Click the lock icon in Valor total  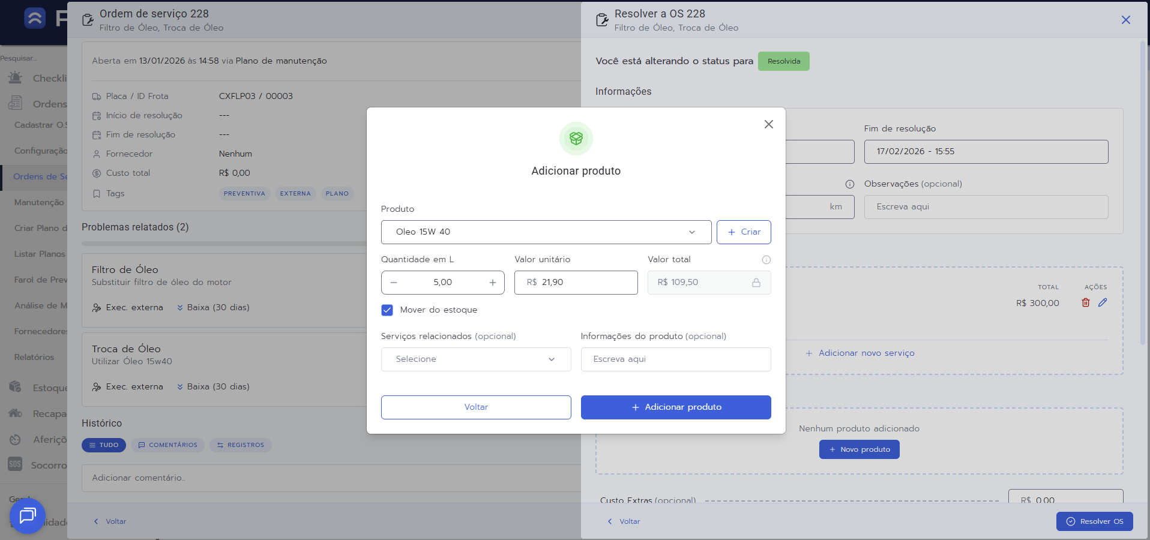[x=756, y=283]
